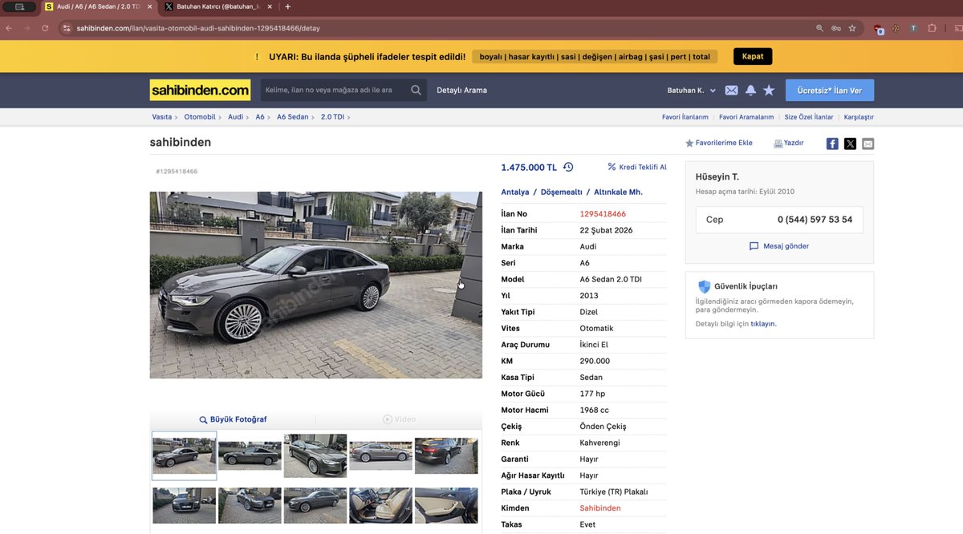Reload the page
The width and height of the screenshot is (963, 534).
[x=45, y=28]
